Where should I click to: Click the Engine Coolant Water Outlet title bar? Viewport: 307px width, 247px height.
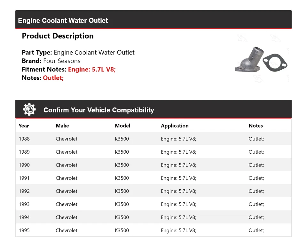click(x=63, y=21)
